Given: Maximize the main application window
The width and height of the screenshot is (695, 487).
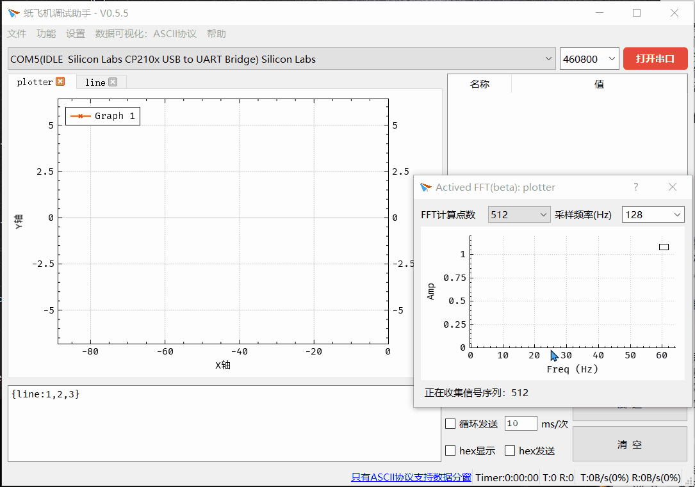Looking at the screenshot, I should [x=637, y=13].
